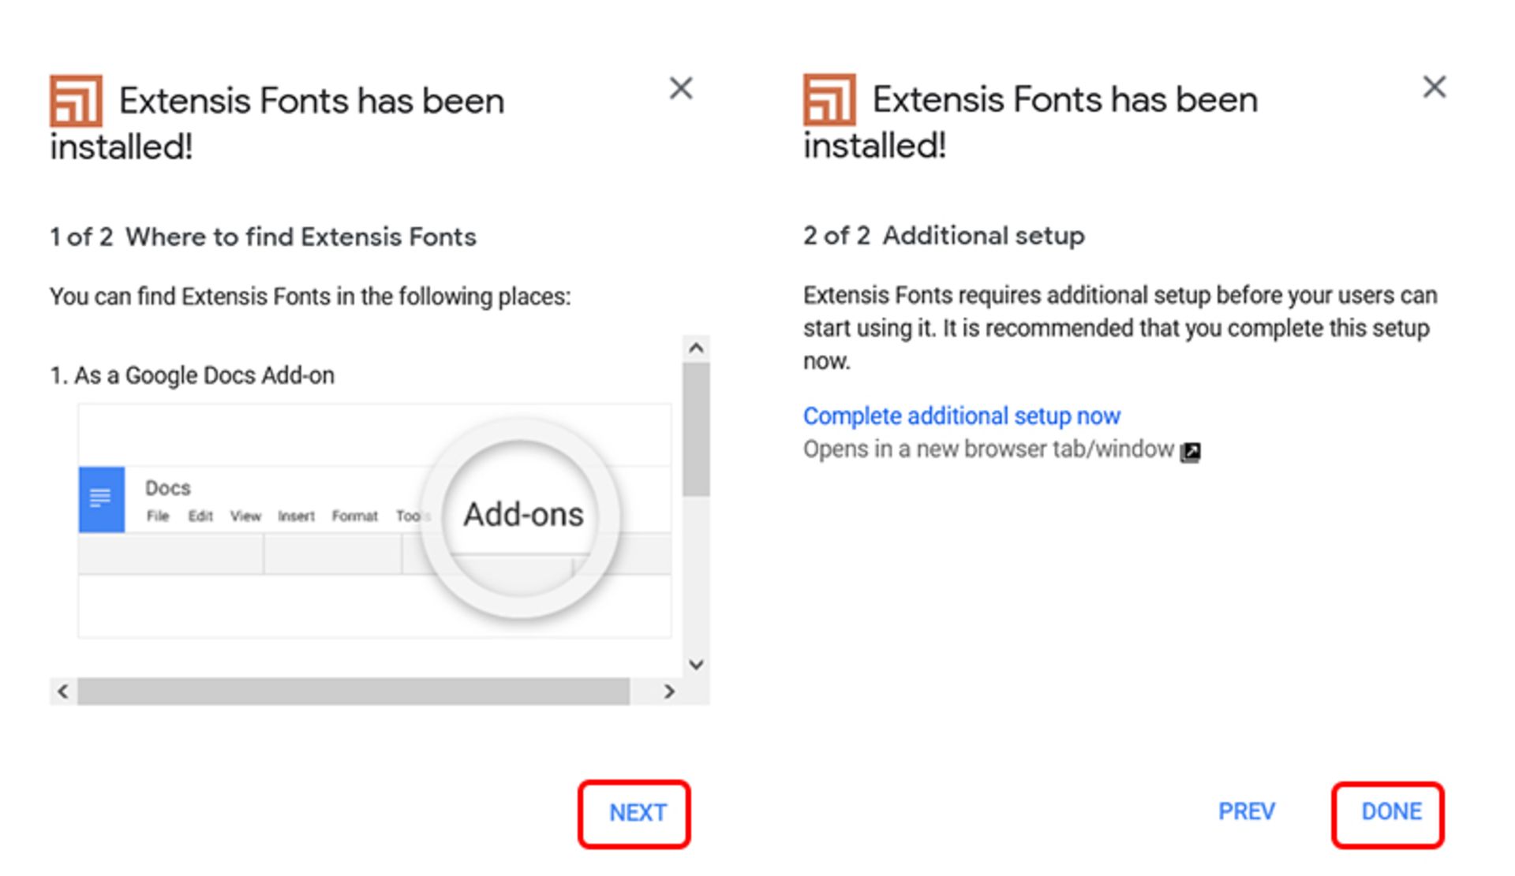Click the scroll right arrow under the preview

click(669, 691)
